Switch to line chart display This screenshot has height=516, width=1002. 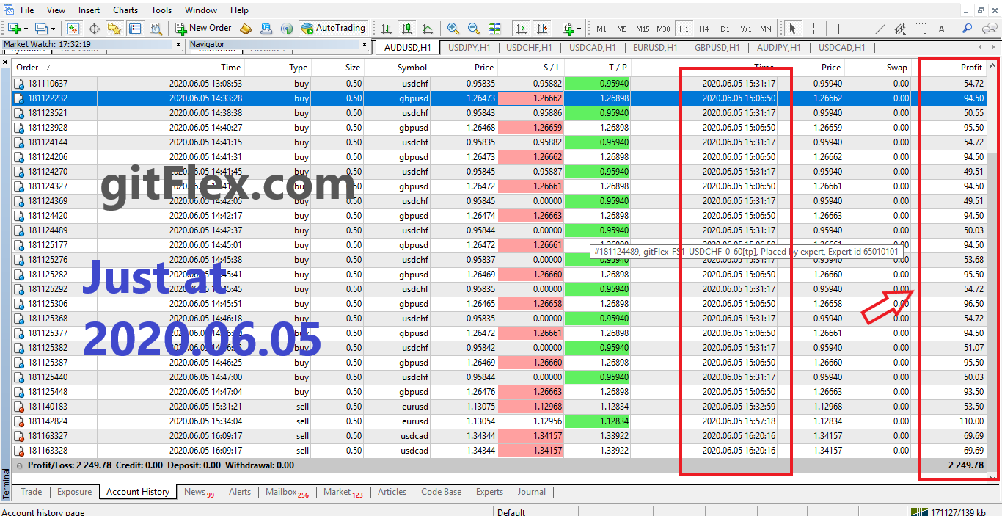coord(428,29)
